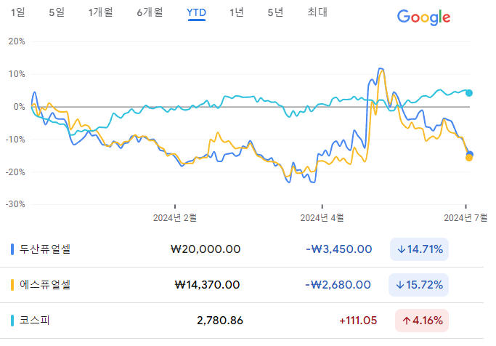Open the 1개월 chart range
The image size is (496, 346).
point(101,12)
